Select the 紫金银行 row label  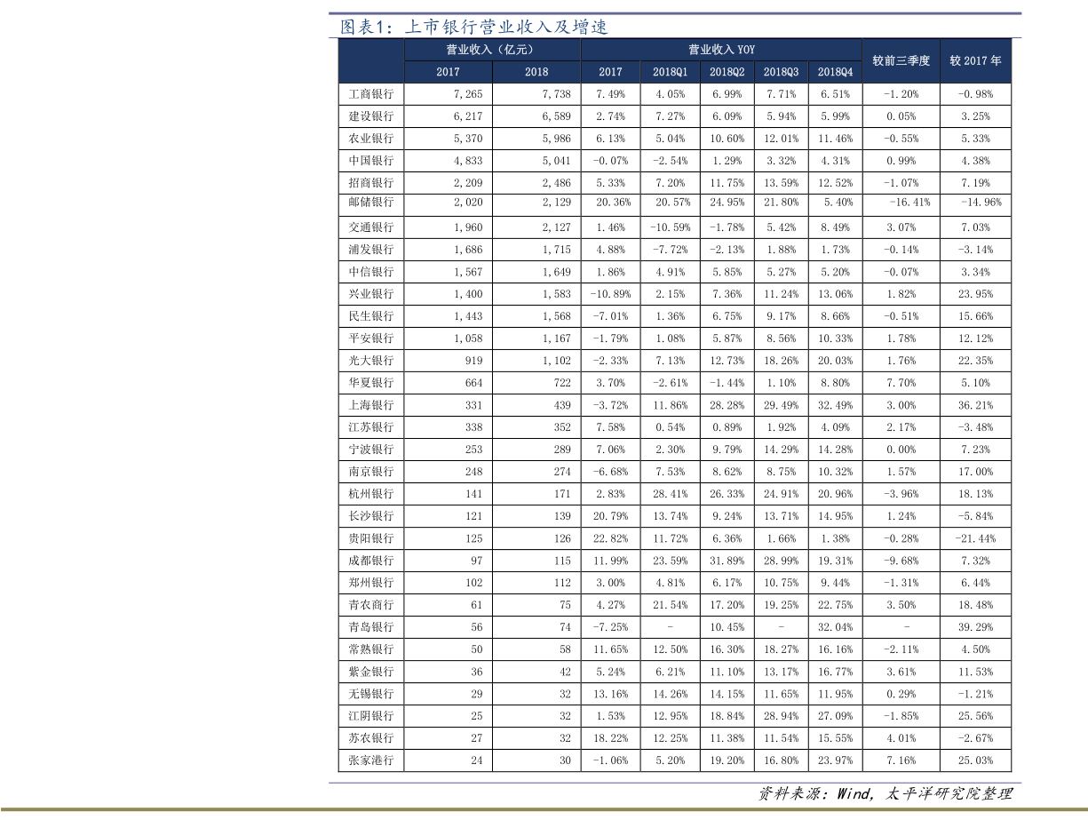pos(371,672)
